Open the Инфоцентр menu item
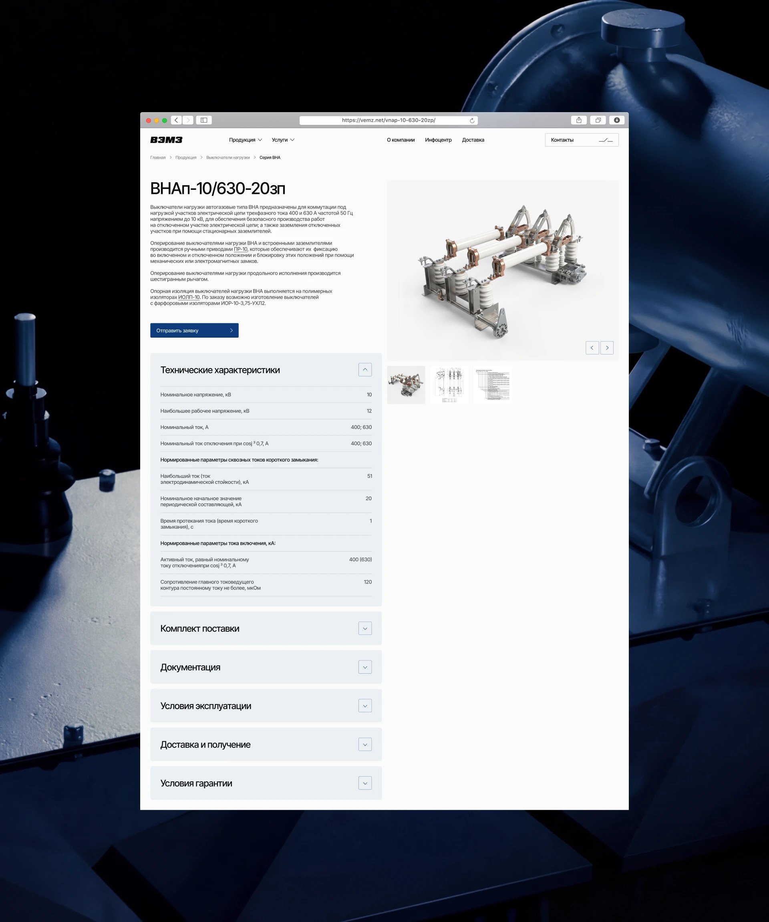This screenshot has height=922, width=769. tap(438, 140)
